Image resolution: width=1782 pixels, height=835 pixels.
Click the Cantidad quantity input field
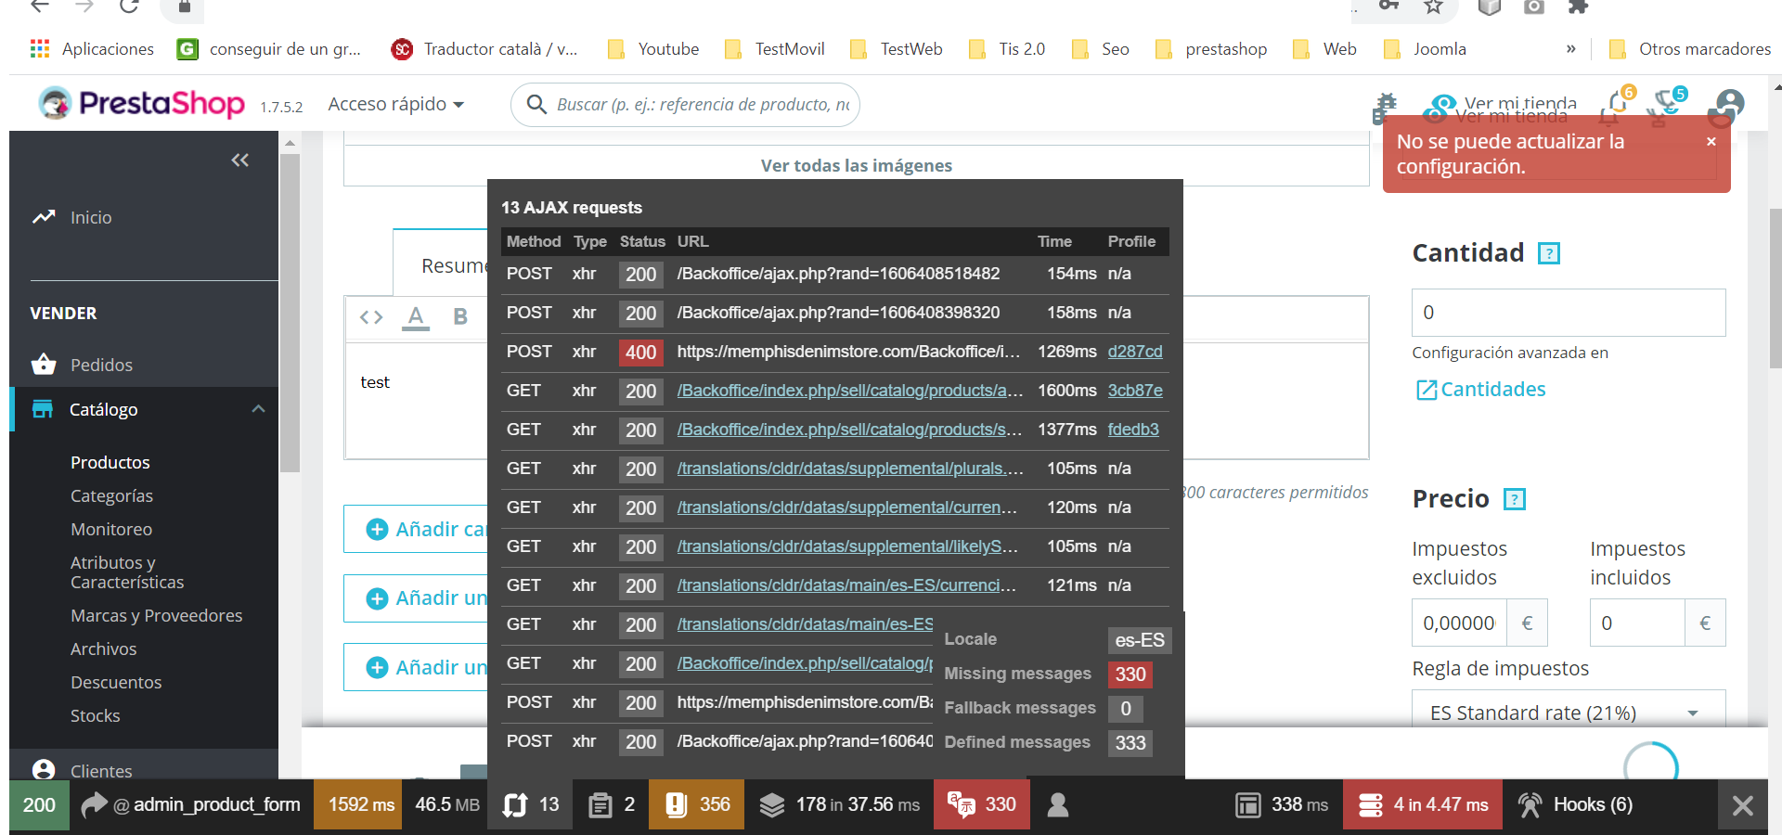1569,313
